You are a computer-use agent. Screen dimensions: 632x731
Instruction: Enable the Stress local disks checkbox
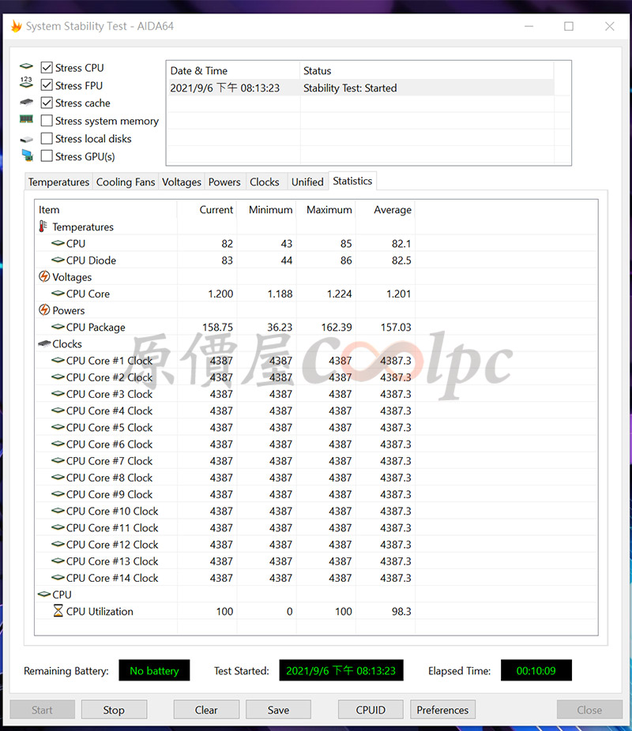point(47,138)
